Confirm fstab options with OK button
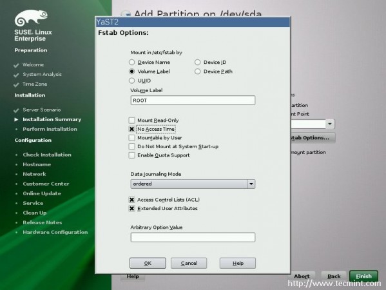386x290 pixels. coord(148,263)
